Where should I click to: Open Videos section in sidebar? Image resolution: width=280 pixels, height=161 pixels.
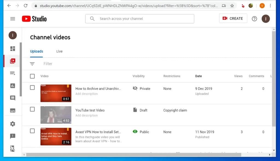tap(13, 61)
